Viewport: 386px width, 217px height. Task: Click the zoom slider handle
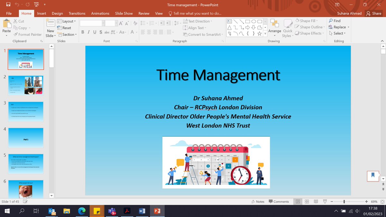(x=344, y=202)
